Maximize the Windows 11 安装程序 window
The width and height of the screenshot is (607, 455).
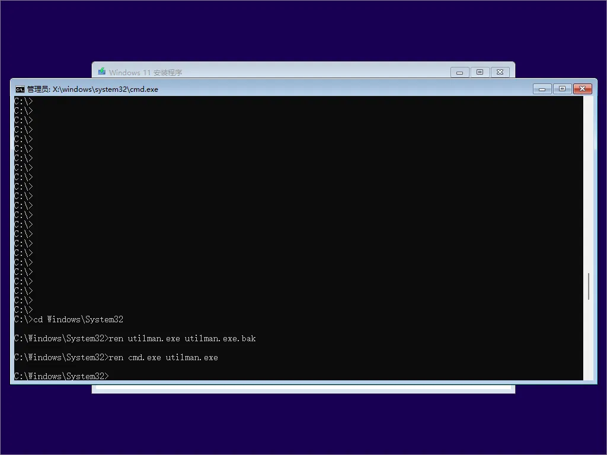click(480, 72)
